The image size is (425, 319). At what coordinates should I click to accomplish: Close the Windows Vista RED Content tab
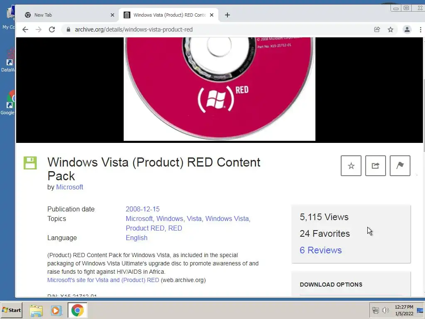coord(212,15)
